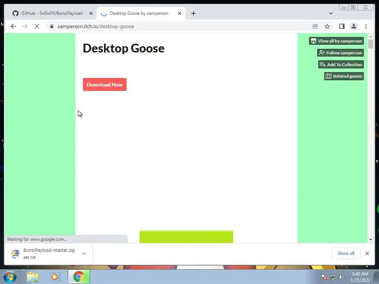
Task: Stop loading the page with X button
Action: [37, 26]
